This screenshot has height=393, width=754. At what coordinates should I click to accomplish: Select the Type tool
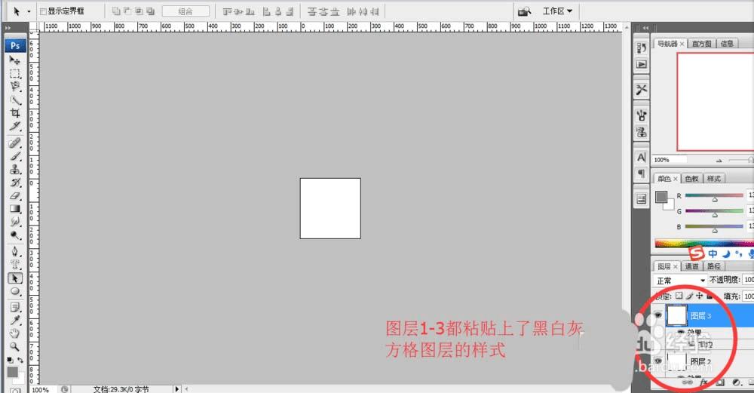pyautogui.click(x=15, y=265)
